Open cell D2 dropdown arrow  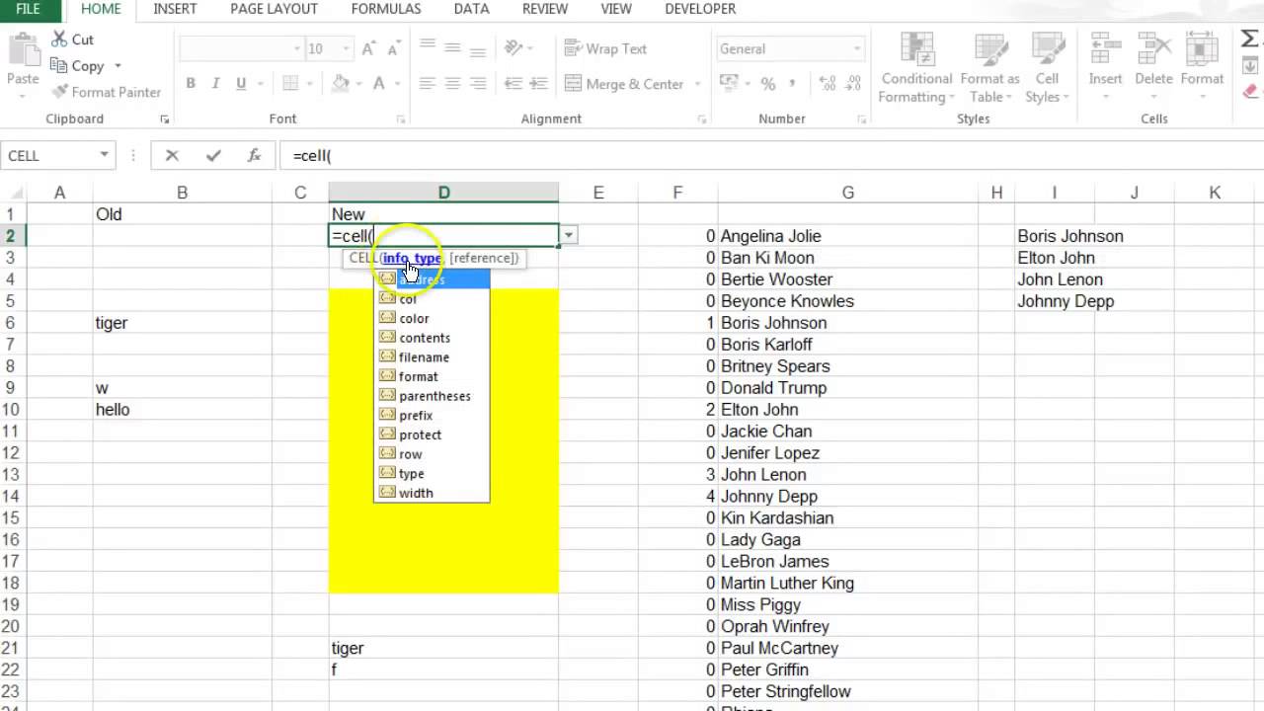[568, 235]
